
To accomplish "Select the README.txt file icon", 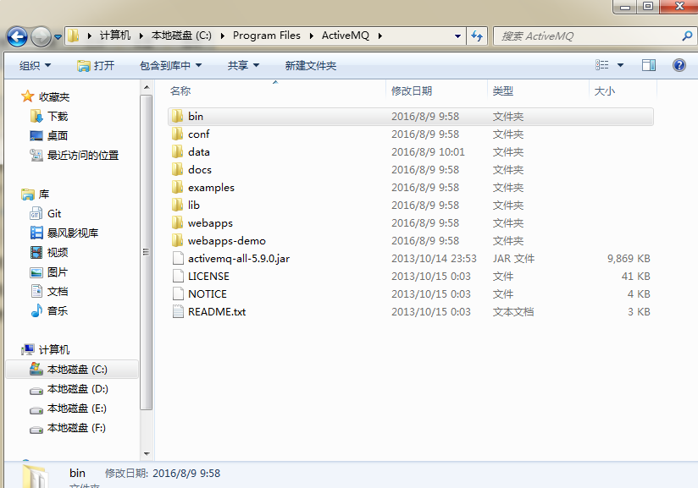I will pyautogui.click(x=178, y=311).
